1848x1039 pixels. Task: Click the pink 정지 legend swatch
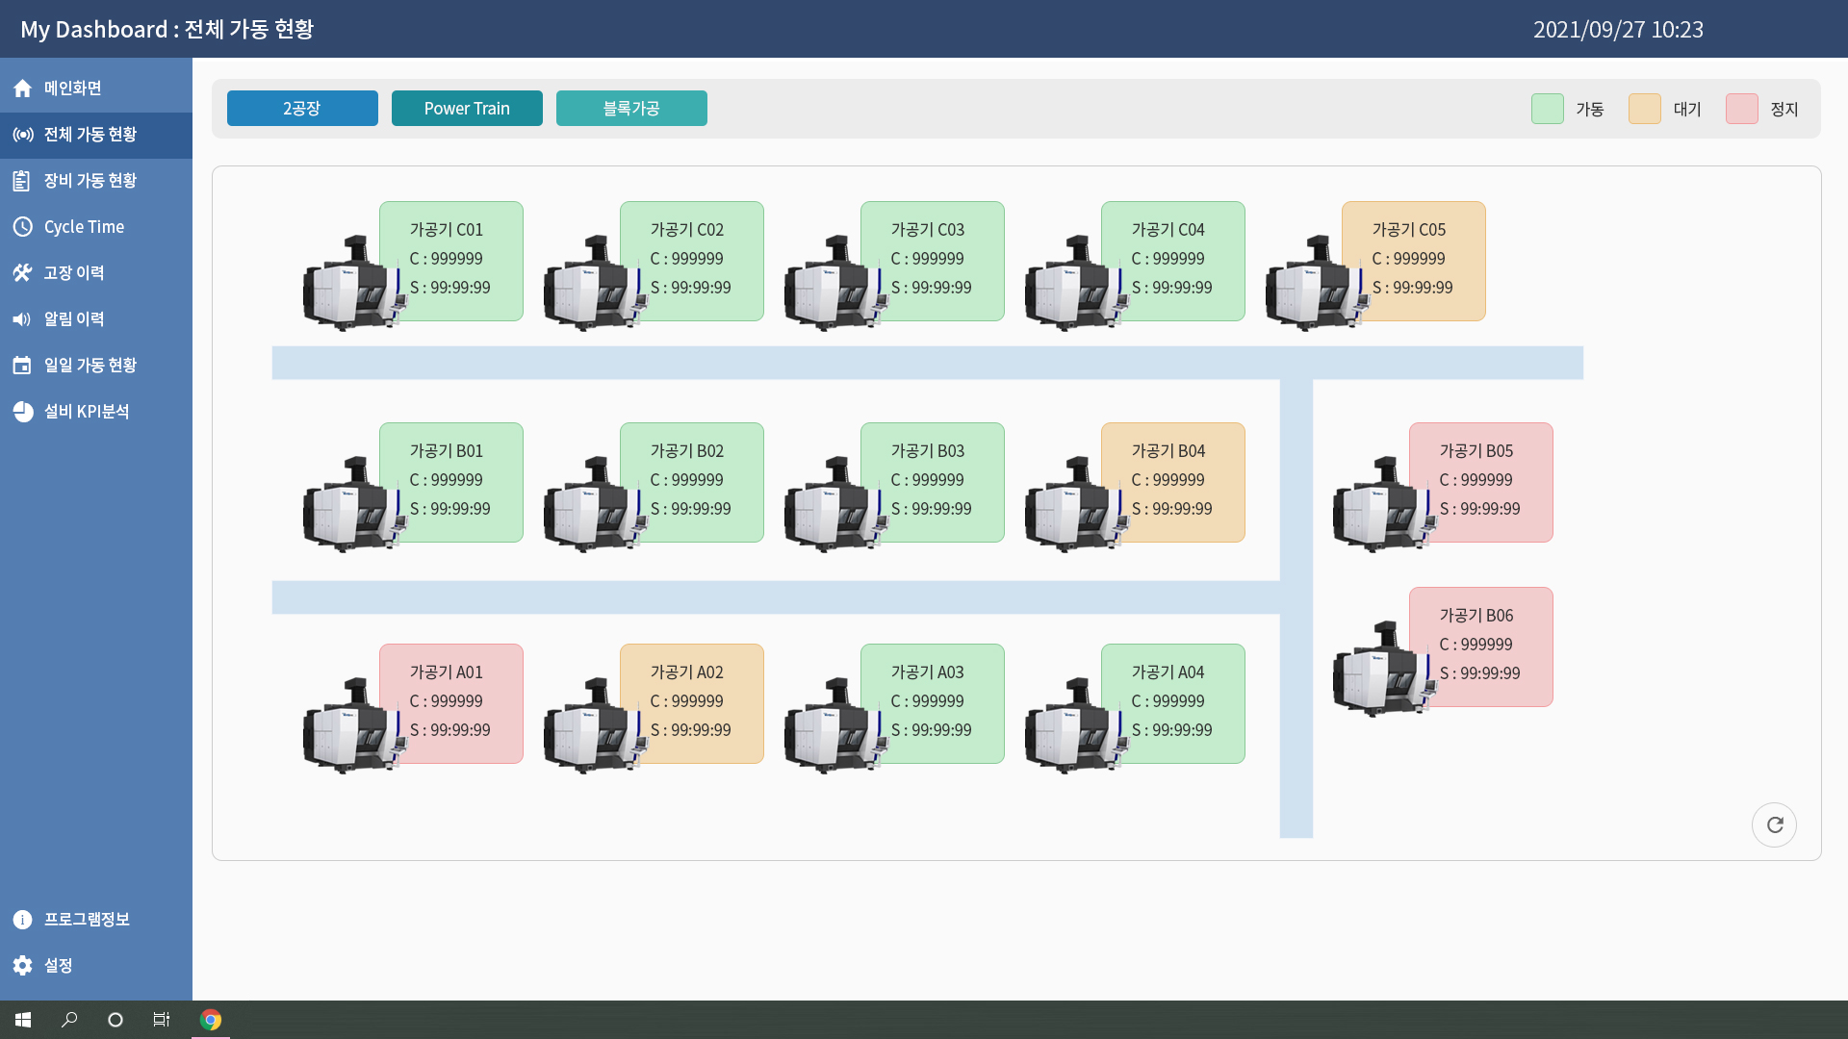coord(1741,109)
